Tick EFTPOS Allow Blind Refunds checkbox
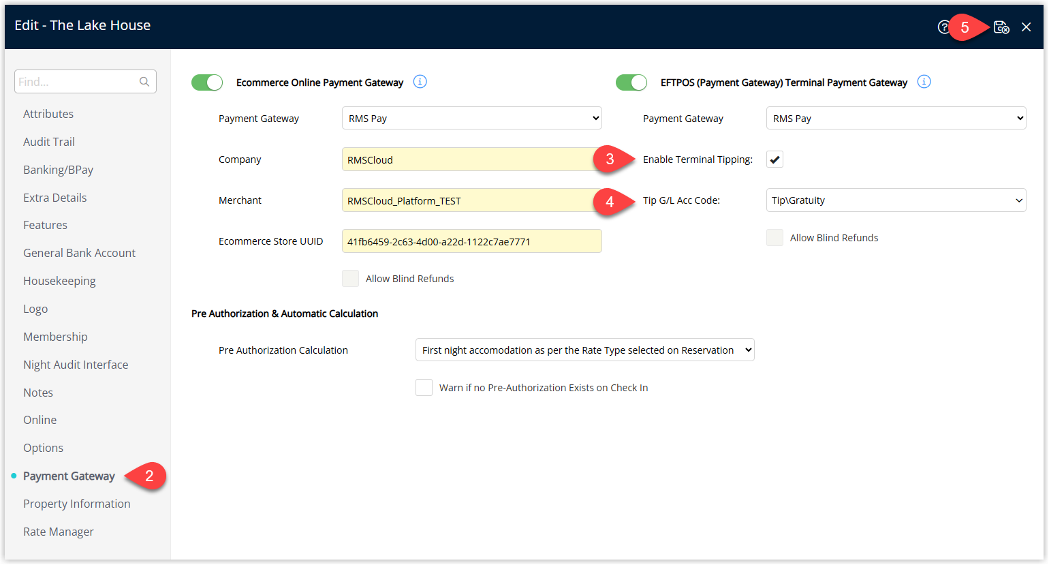Viewport: 1049px width, 565px height. pyautogui.click(x=775, y=238)
